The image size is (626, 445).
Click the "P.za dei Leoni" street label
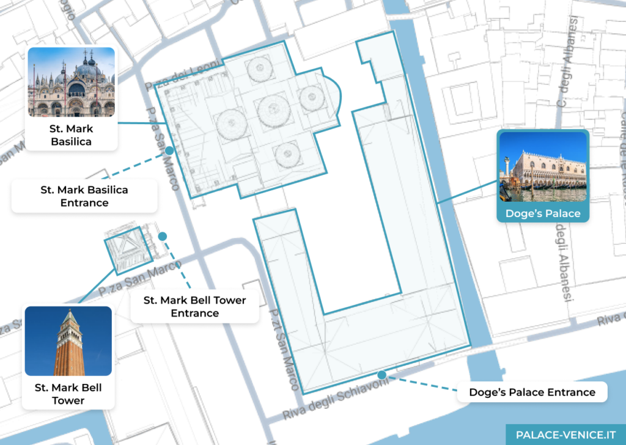click(x=183, y=75)
